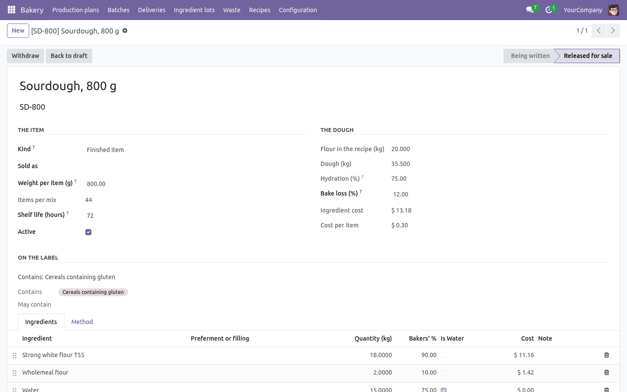Grab the Wholemeal flour row drag handle
Image resolution: width=627 pixels, height=392 pixels.
click(14, 373)
